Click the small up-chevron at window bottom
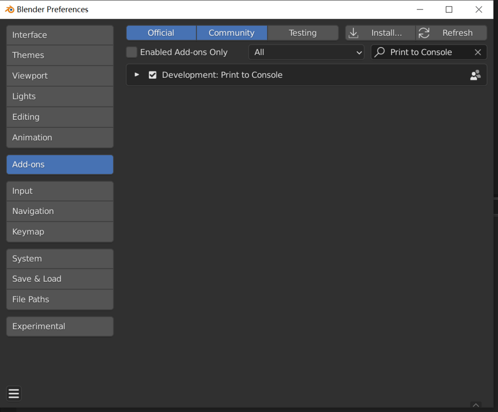This screenshot has width=498, height=412. tap(476, 405)
